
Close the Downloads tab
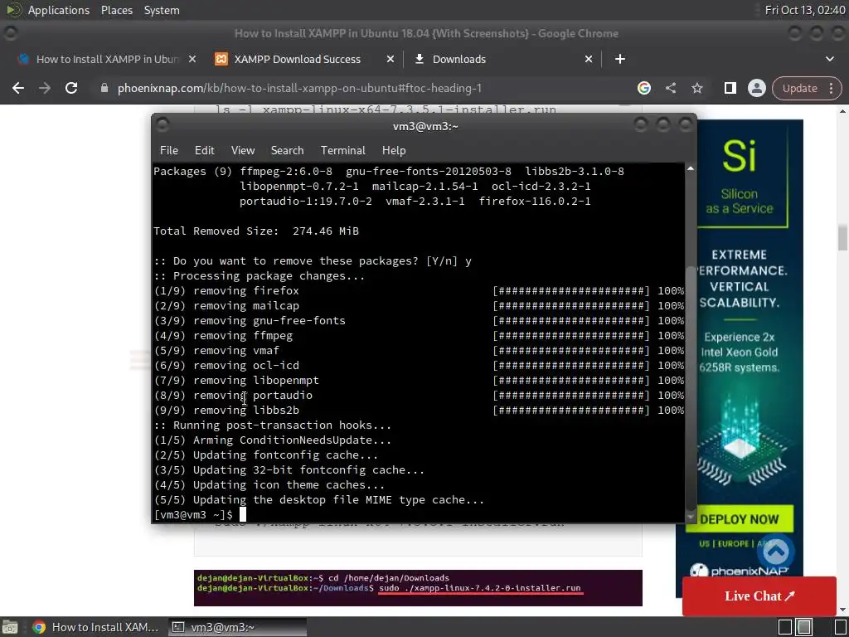click(589, 59)
